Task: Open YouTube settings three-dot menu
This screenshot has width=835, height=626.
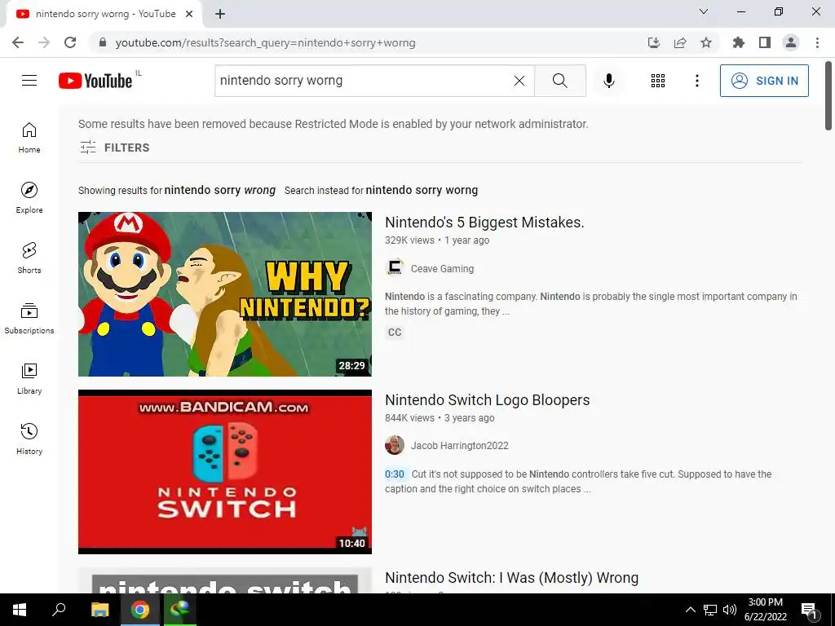Action: pos(697,81)
